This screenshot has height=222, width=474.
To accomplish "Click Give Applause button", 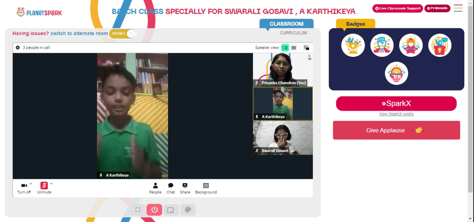I will point(396,130).
